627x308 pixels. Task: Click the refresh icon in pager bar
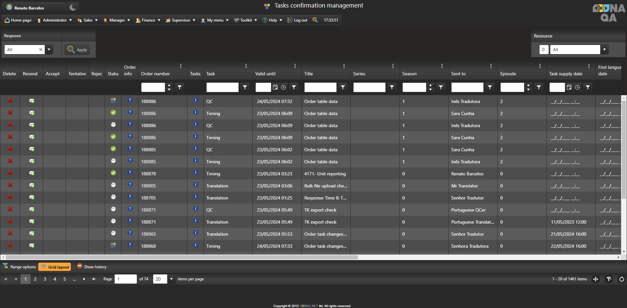pos(621,279)
